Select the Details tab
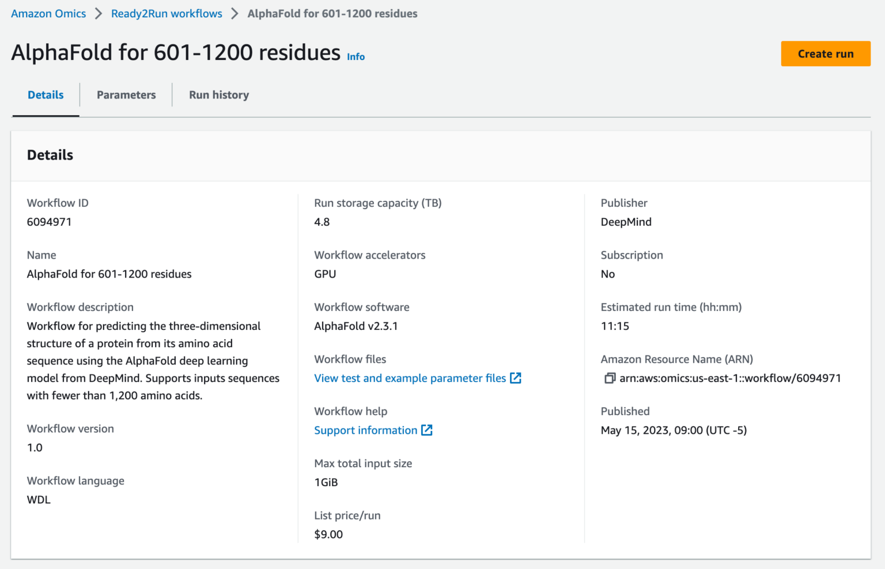Image resolution: width=885 pixels, height=569 pixels. click(x=45, y=94)
